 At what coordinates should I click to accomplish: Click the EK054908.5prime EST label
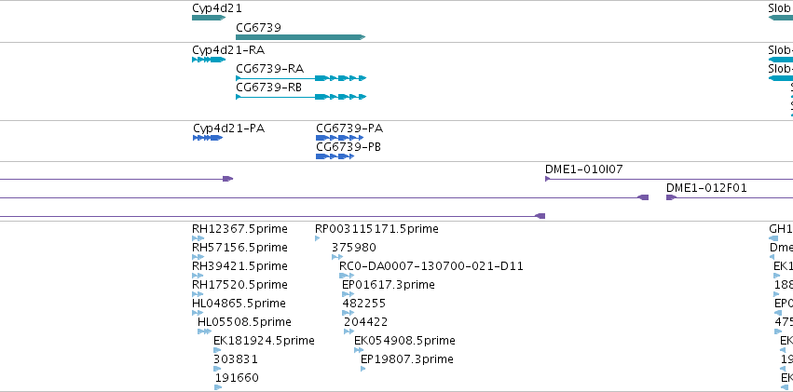tap(404, 341)
